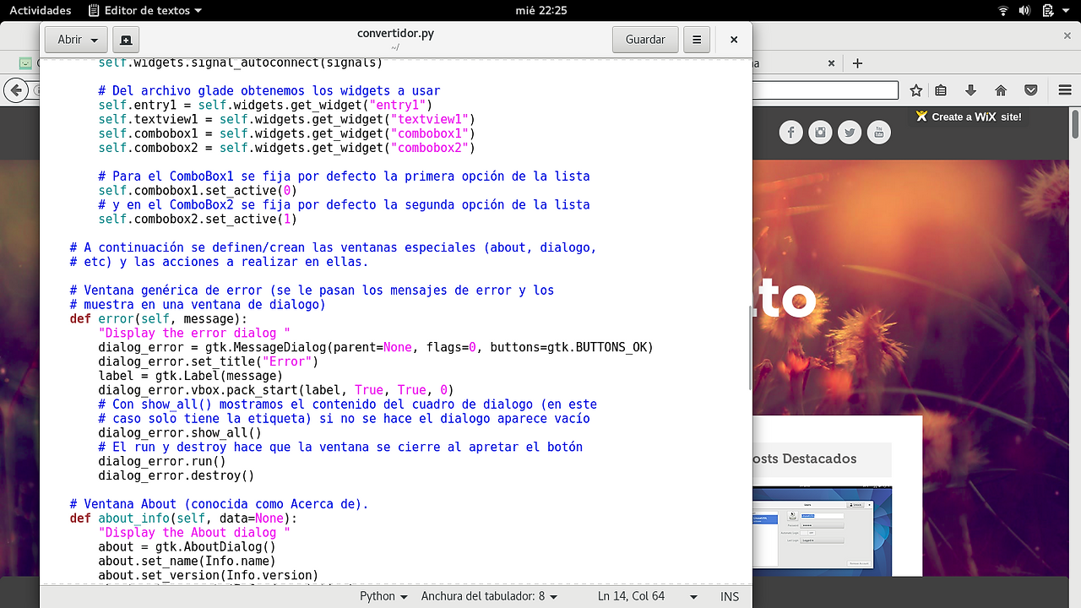Click the battery status icon
Viewport: 1081px width, 608px height.
pos(1046,10)
